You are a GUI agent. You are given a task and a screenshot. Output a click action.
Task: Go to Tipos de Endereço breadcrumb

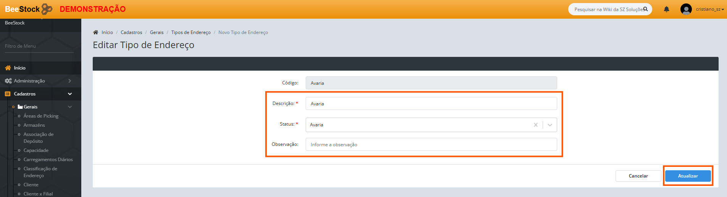(191, 32)
